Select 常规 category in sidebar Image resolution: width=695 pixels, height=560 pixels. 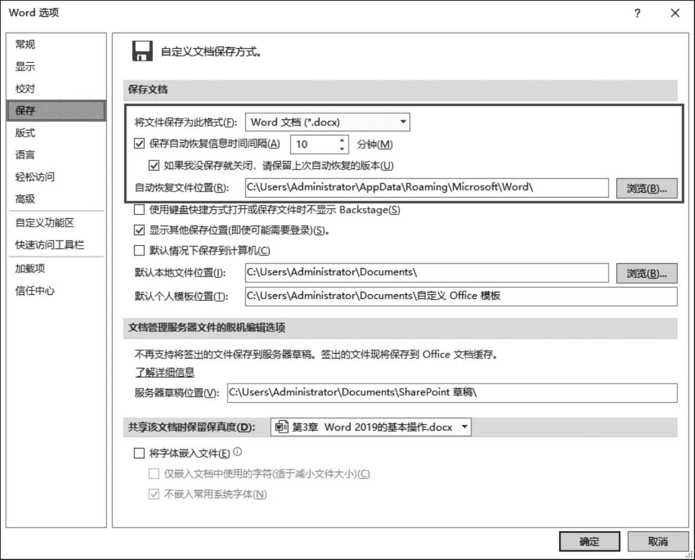[56, 44]
